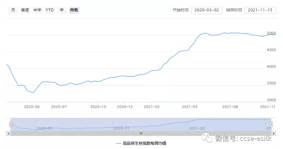
Task: Click the 2021-05 x-axis label
Action: coord(190,107)
